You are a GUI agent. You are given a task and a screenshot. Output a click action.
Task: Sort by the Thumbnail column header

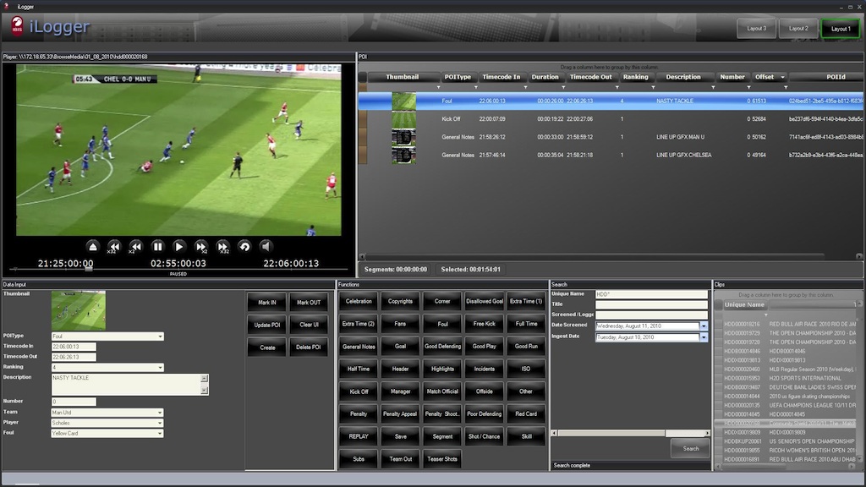402,77
